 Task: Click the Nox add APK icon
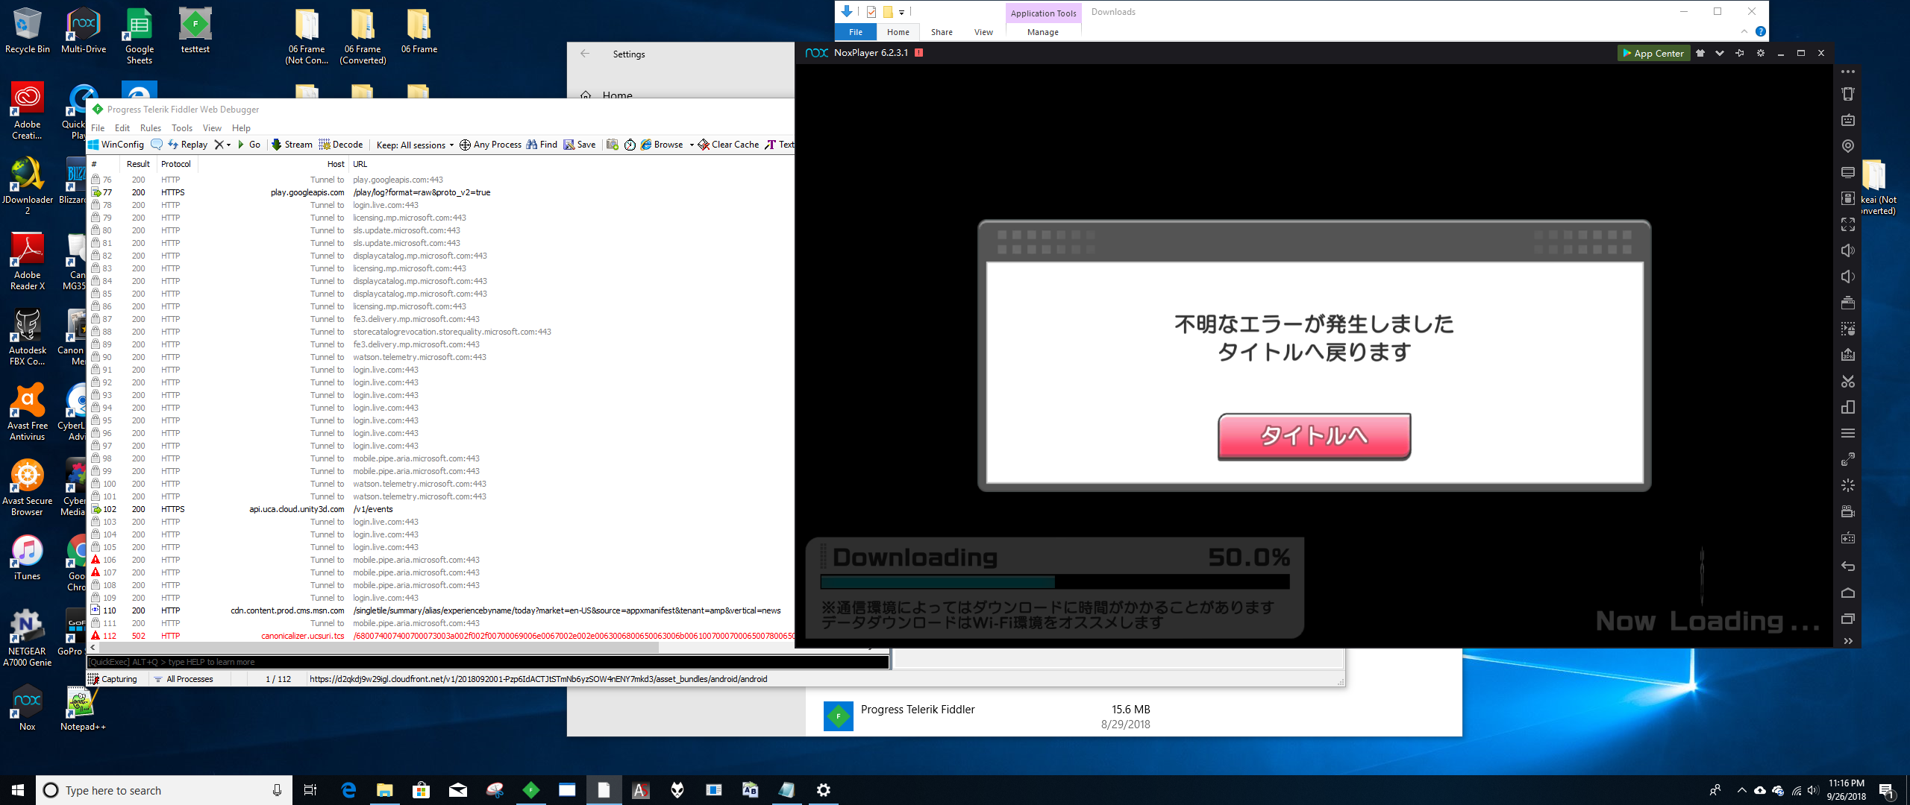(x=1847, y=355)
